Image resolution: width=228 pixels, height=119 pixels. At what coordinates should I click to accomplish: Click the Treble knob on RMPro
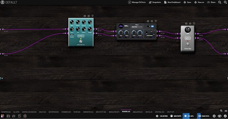point(127,33)
